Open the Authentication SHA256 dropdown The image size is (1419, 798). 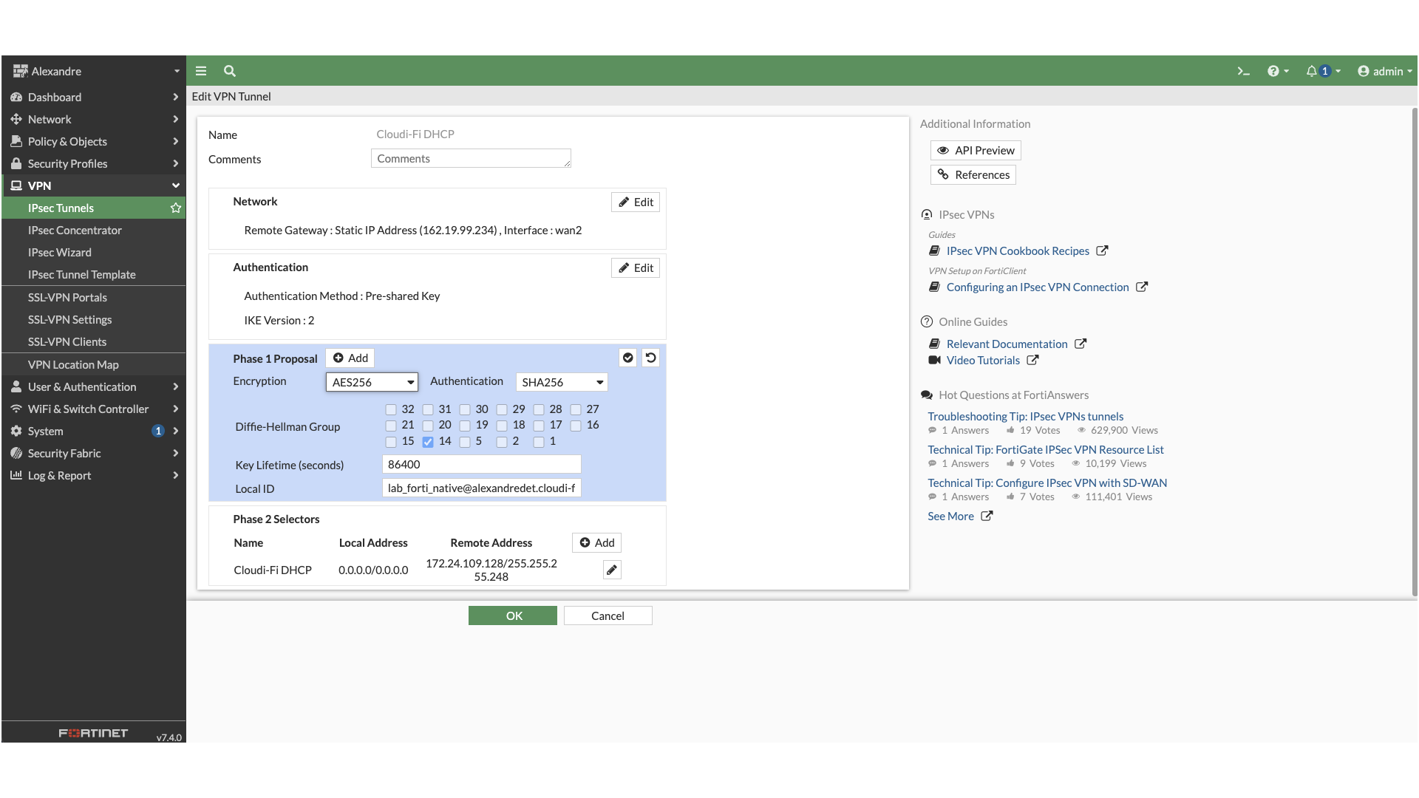pyautogui.click(x=562, y=382)
